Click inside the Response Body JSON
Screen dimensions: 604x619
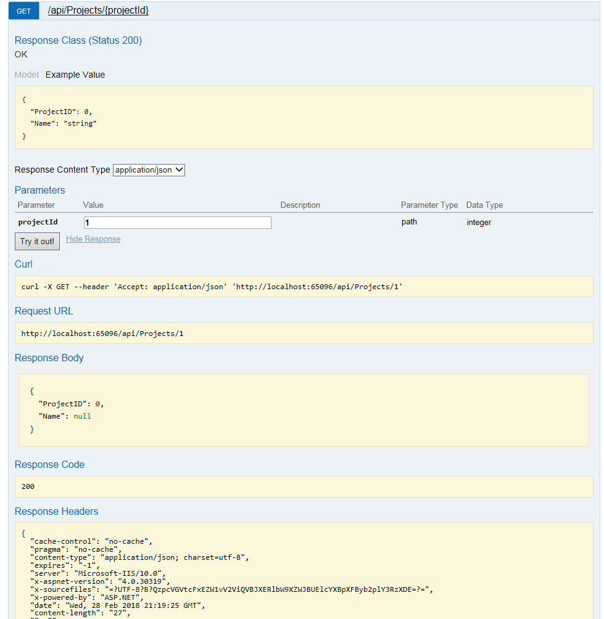[x=304, y=409]
